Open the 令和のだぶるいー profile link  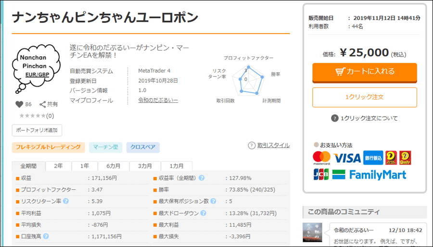point(158,100)
